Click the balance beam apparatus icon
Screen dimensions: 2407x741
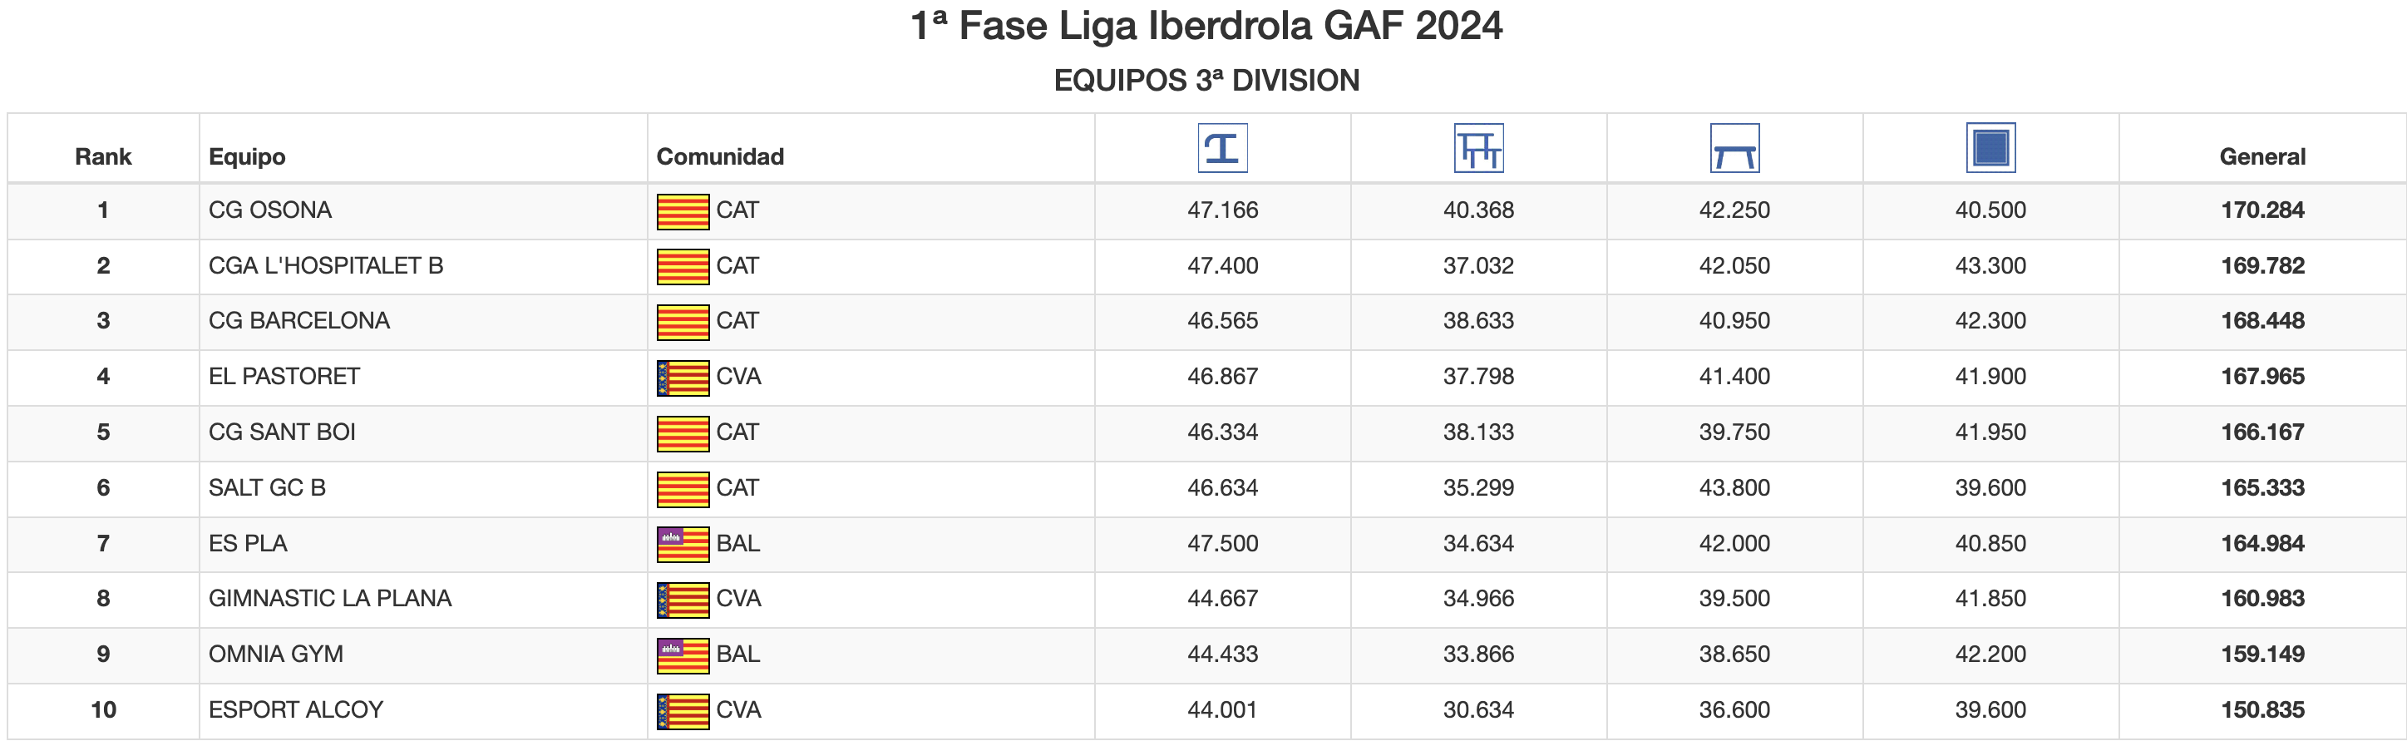1734,148
